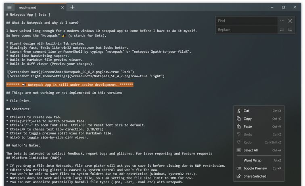Click the highlighted 'still under active development' line
Image resolution: width=305 pixels, height=186 pixels.
pyautogui.click(x=69, y=85)
